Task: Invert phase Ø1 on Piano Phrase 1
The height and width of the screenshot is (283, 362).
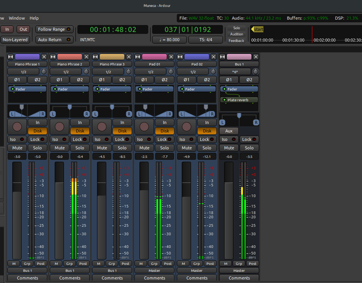Action: 17,80
